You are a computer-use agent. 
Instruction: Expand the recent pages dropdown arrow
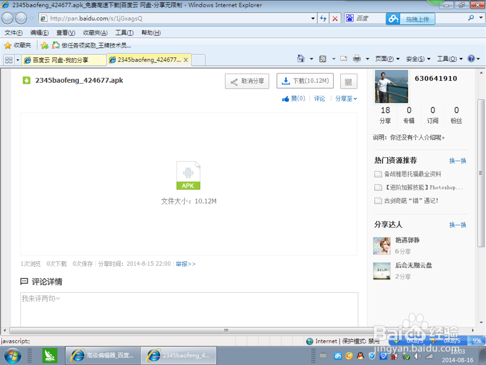click(x=31, y=18)
